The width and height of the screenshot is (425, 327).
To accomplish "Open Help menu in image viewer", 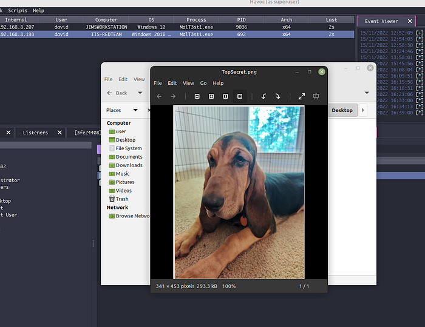I will coord(218,83).
